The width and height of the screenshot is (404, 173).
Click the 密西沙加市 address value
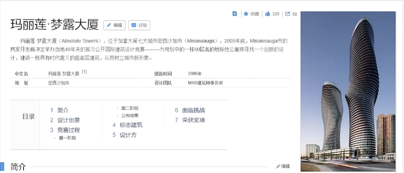tap(58, 83)
